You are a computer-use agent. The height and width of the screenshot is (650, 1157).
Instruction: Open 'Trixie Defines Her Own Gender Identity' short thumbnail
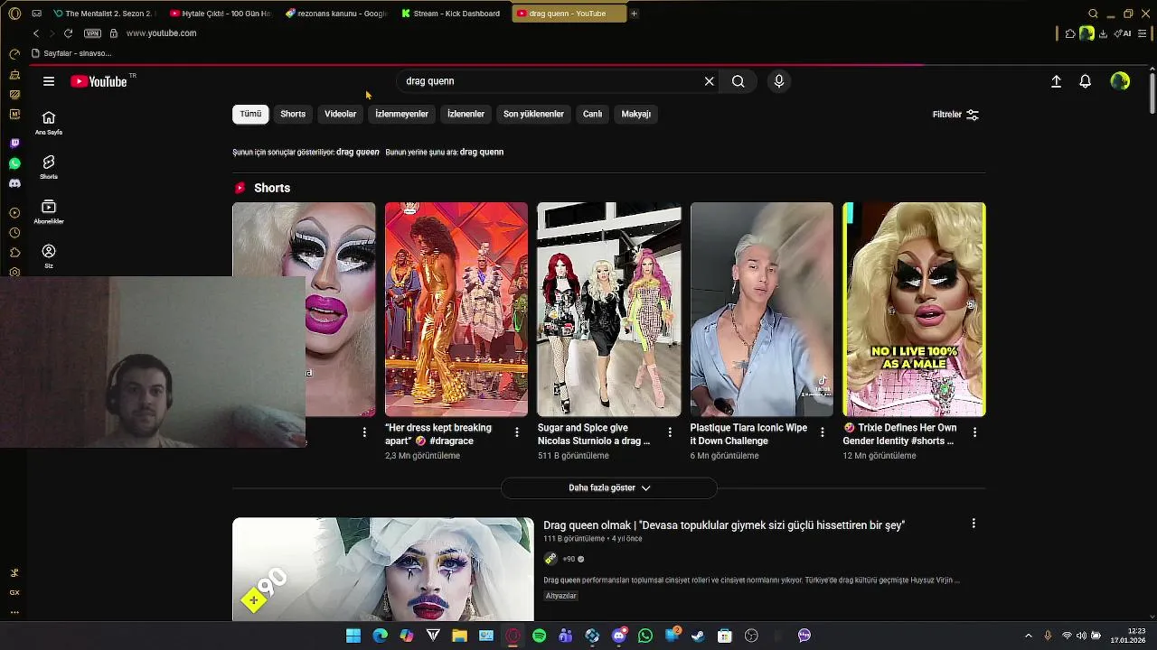[x=915, y=310]
